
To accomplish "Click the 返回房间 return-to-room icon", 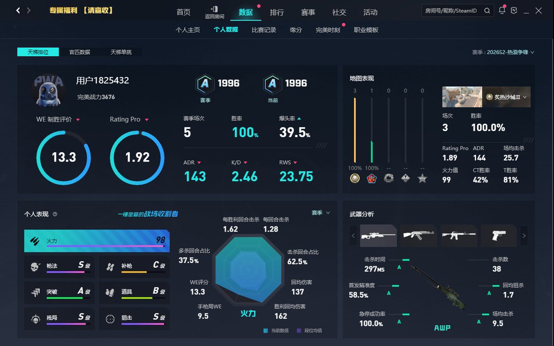I will point(215,9).
